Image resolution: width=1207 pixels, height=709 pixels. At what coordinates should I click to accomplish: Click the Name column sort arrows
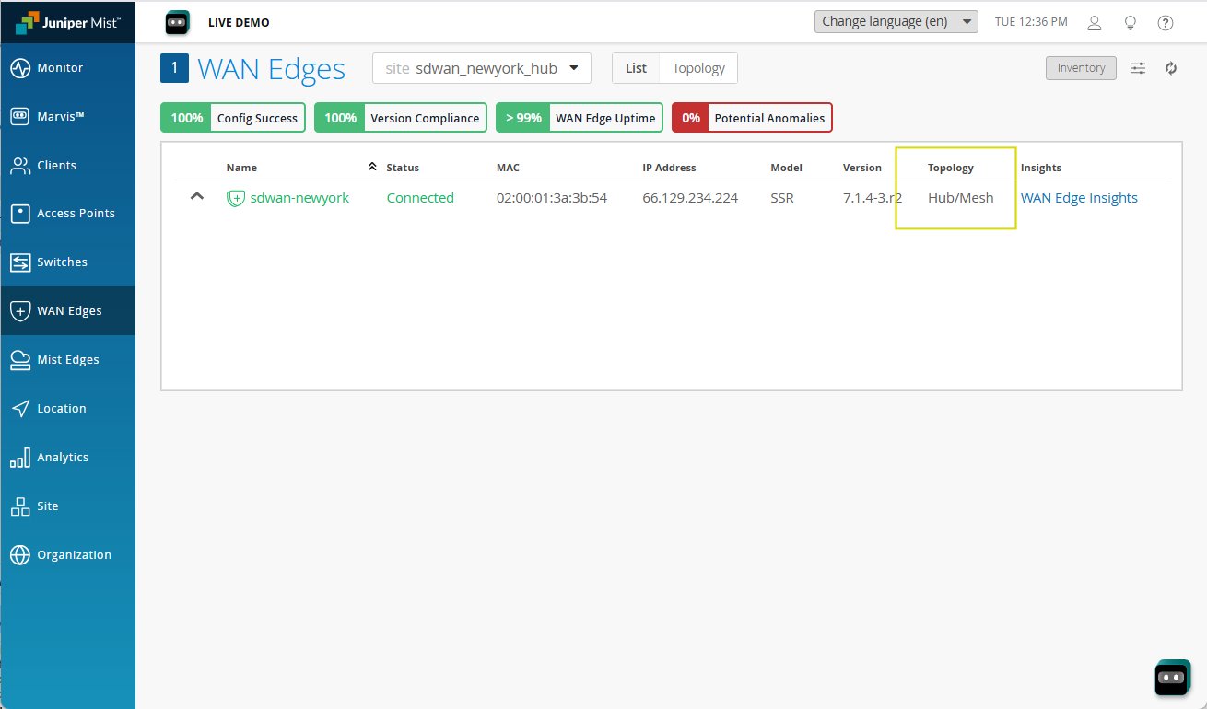[x=372, y=167]
